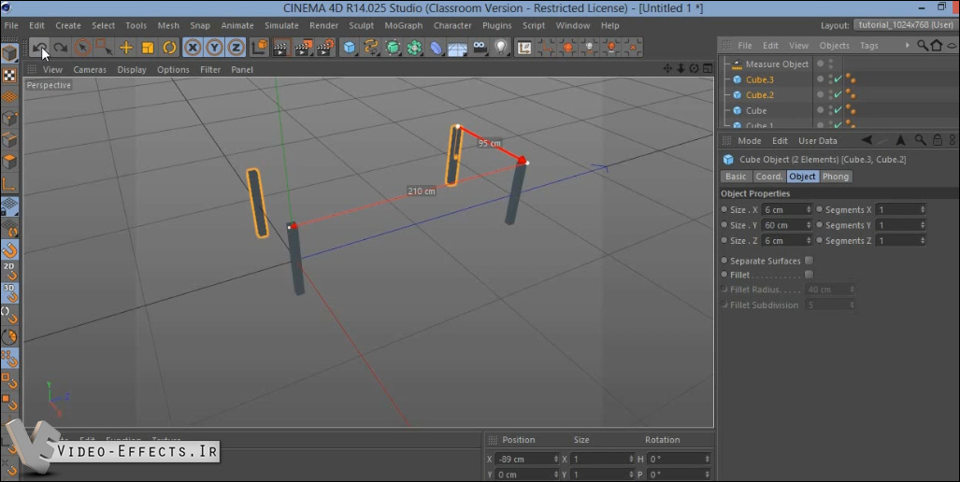Open the Layout dropdown tutorial_1024x768
960x482 pixels.
pos(906,25)
